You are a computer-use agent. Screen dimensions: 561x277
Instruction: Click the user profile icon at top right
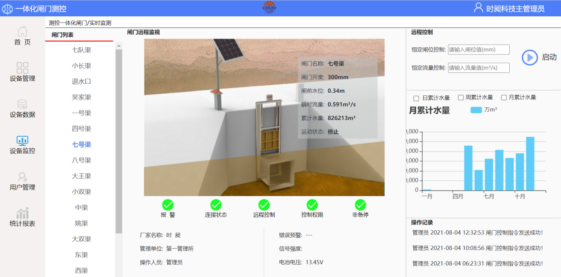(478, 8)
